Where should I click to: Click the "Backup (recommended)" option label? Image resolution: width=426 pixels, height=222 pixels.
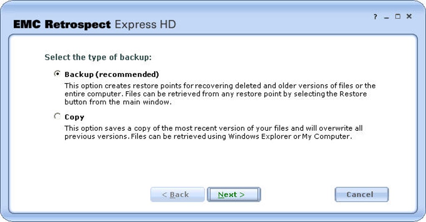point(112,75)
